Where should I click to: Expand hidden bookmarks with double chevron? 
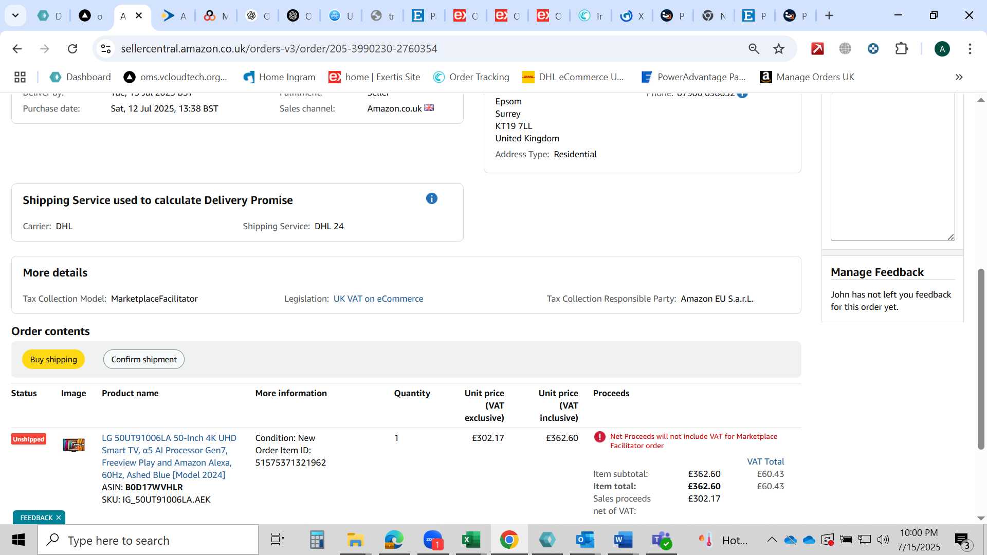tap(959, 77)
